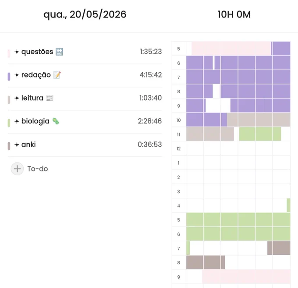Click the plus icon beside questões
Screen dimensions: 298x288
pos(17,52)
